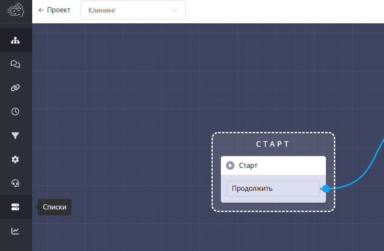Click the chevron arrow in Клининг selector
This screenshot has width=384, height=251.
pyautogui.click(x=174, y=11)
